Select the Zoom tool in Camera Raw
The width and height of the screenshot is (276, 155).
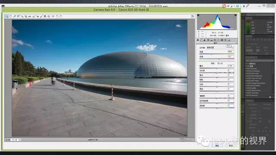pos(7,16)
